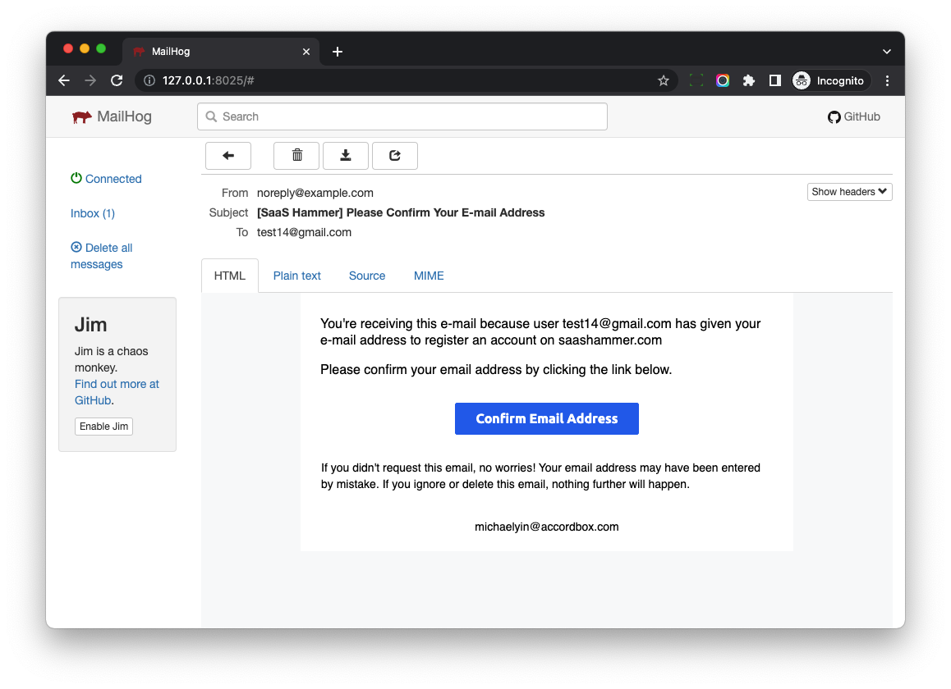Download the message with download icon
The height and width of the screenshot is (689, 951).
(x=346, y=156)
